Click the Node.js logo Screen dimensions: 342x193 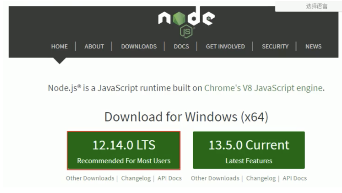[x=186, y=23]
